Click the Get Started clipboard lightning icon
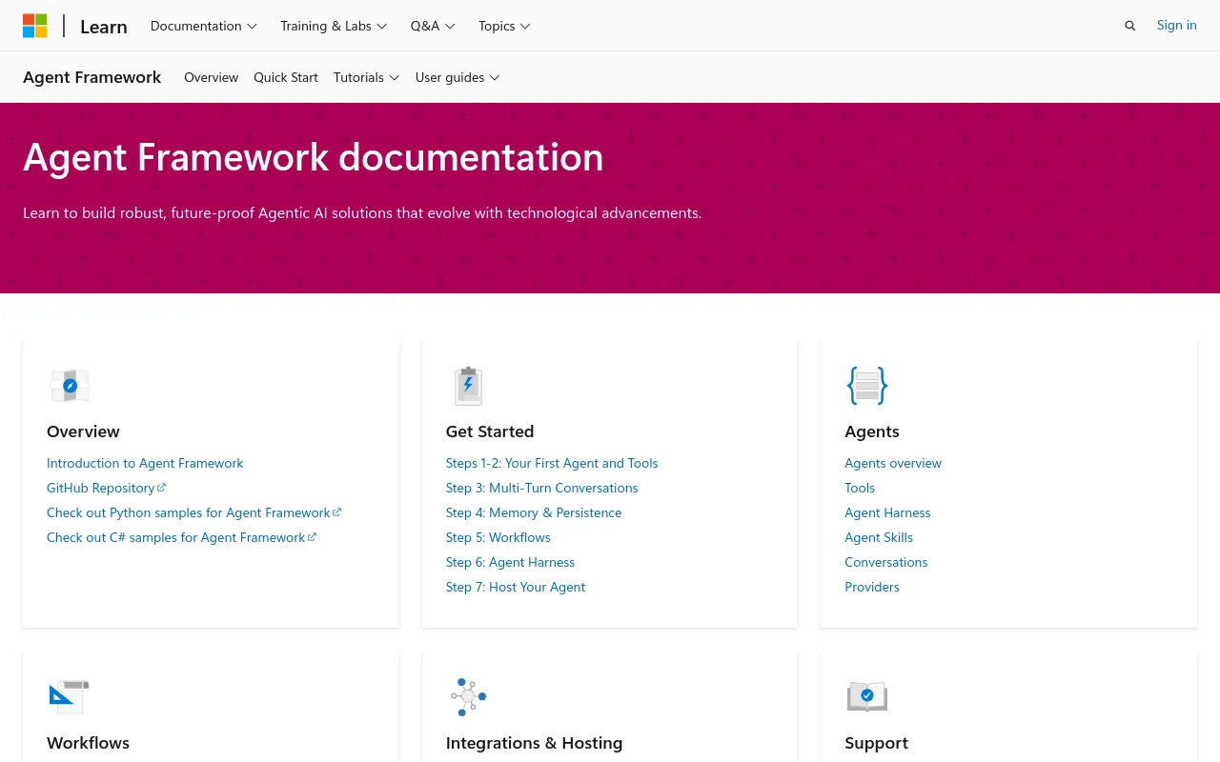The image size is (1220, 762). pos(468,386)
